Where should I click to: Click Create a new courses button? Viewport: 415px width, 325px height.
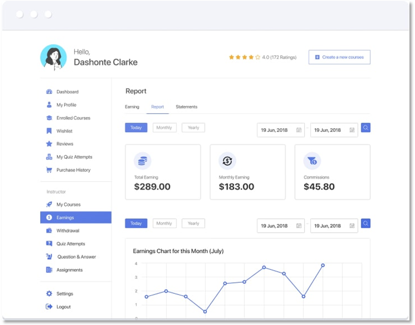[x=339, y=57]
